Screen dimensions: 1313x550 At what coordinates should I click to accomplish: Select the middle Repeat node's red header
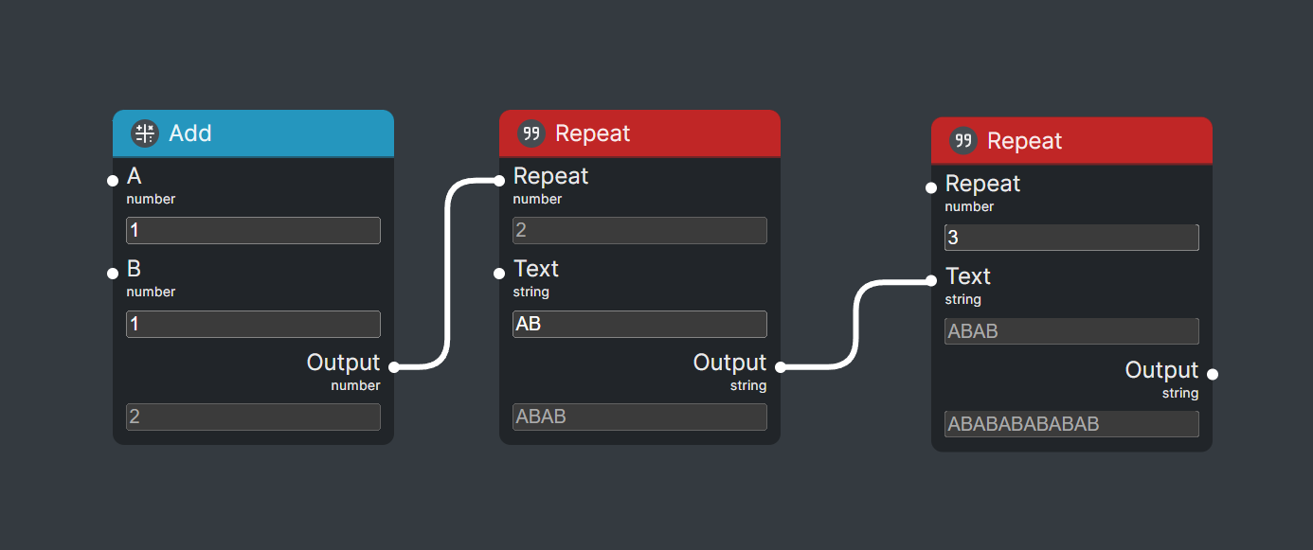[x=682, y=133]
